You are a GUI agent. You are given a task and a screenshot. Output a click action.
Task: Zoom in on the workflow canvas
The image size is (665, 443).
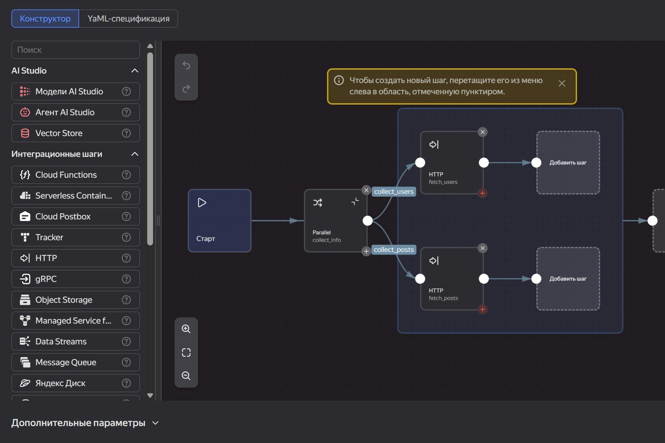186,329
